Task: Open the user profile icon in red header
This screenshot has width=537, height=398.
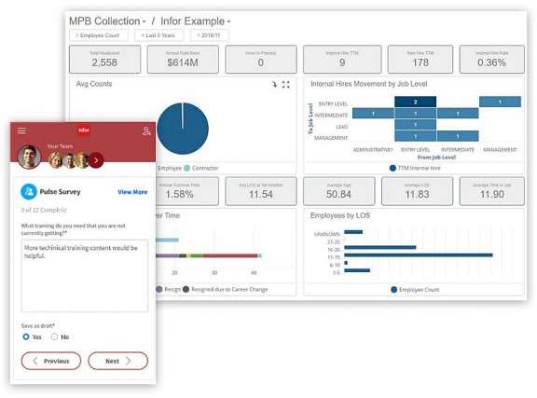Action: [x=146, y=130]
